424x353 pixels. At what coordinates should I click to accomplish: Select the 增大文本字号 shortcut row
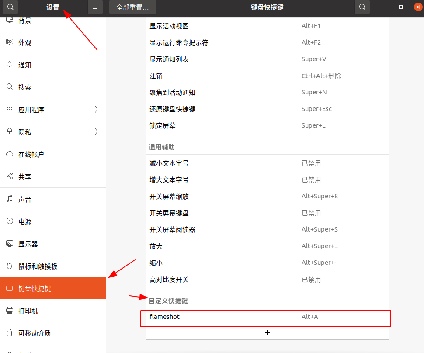(x=267, y=180)
